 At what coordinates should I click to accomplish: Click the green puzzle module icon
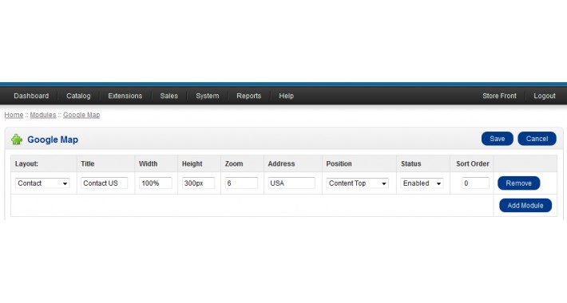17,140
